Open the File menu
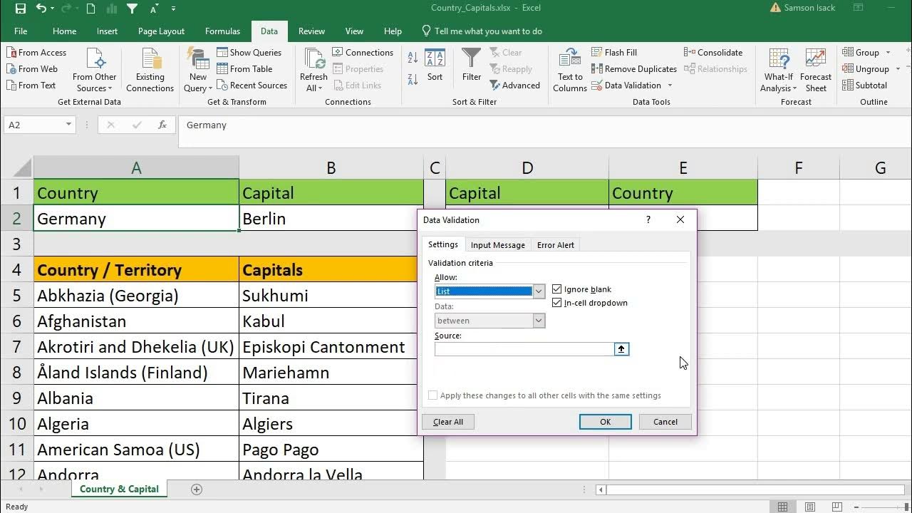 click(x=21, y=31)
